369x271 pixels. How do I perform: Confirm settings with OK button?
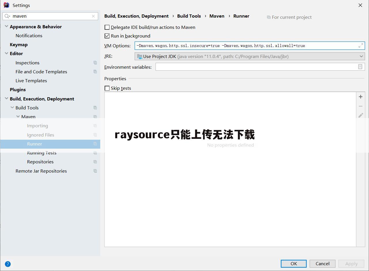click(294, 263)
